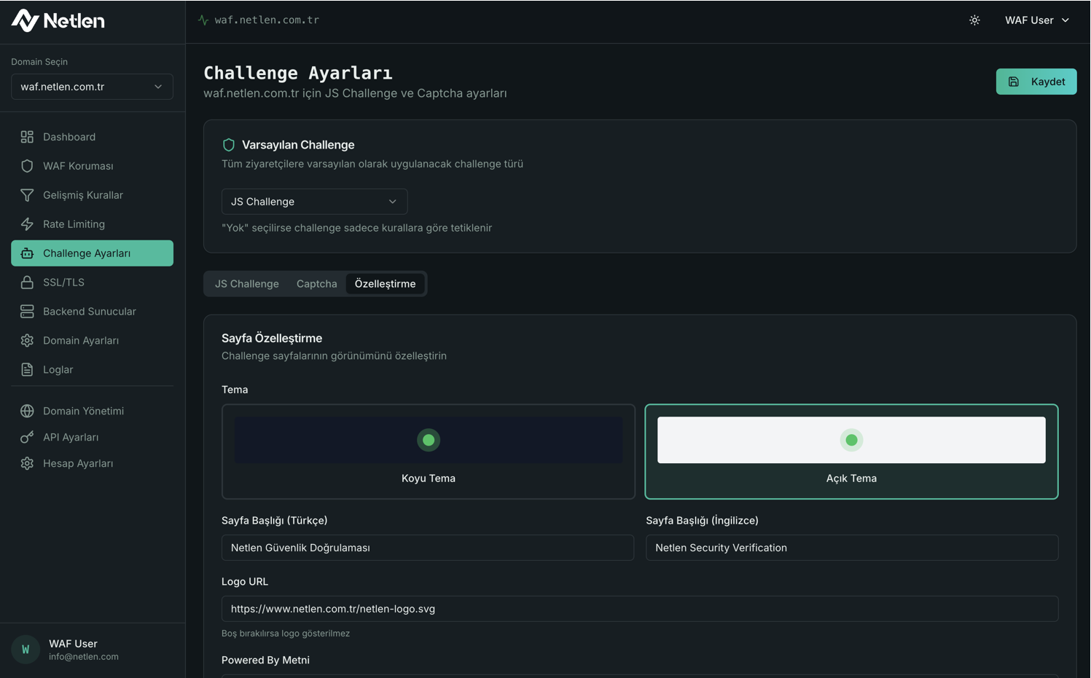The width and height of the screenshot is (1091, 678).
Task: Click the Backend Sunucular server icon
Action: click(27, 312)
